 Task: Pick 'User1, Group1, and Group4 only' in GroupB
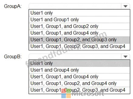79,77
